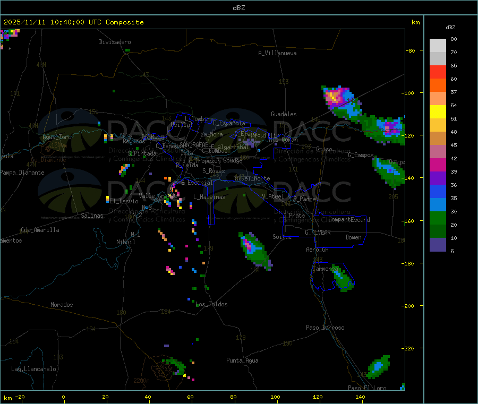Image resolution: width=478 pixels, height=404 pixels.
Task: Click the Paso_Barroso label
Action: tap(325, 328)
